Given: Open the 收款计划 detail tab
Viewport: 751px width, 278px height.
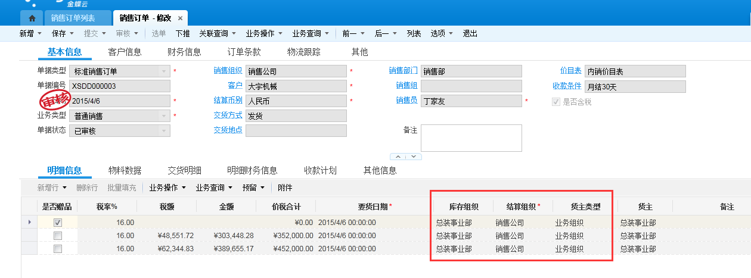Looking at the screenshot, I should 320,171.
